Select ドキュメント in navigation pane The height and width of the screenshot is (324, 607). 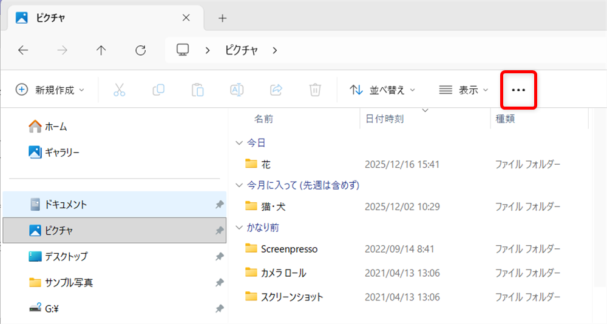tap(115, 204)
